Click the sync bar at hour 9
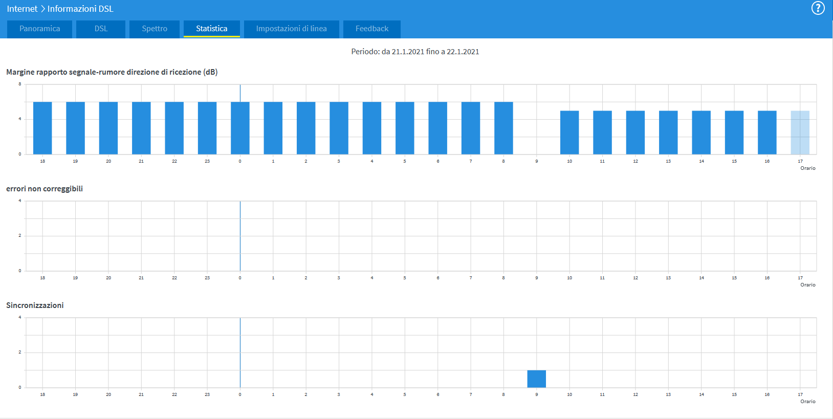The width and height of the screenshot is (833, 419). (536, 379)
